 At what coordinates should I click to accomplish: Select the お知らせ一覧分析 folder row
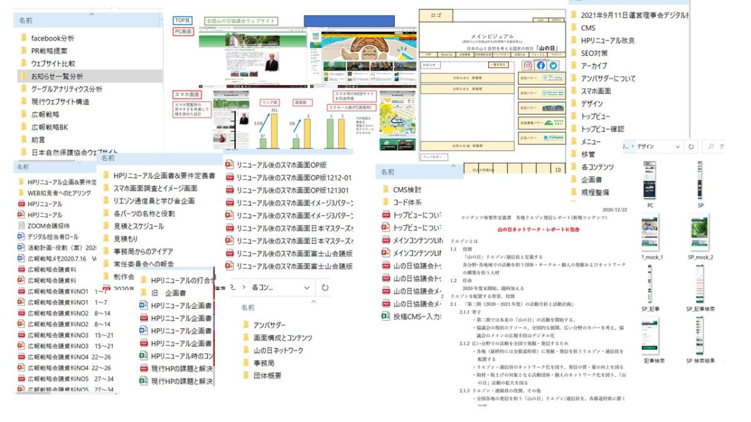point(90,76)
